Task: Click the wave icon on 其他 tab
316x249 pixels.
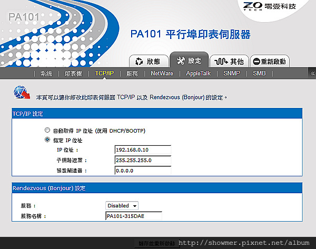Action: point(221,61)
